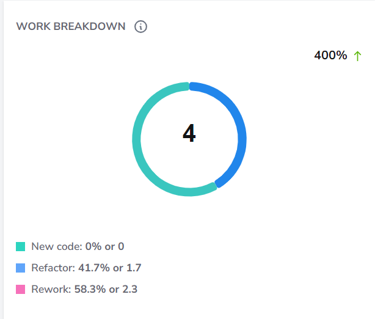Click the number 4 in donut center

189,133
